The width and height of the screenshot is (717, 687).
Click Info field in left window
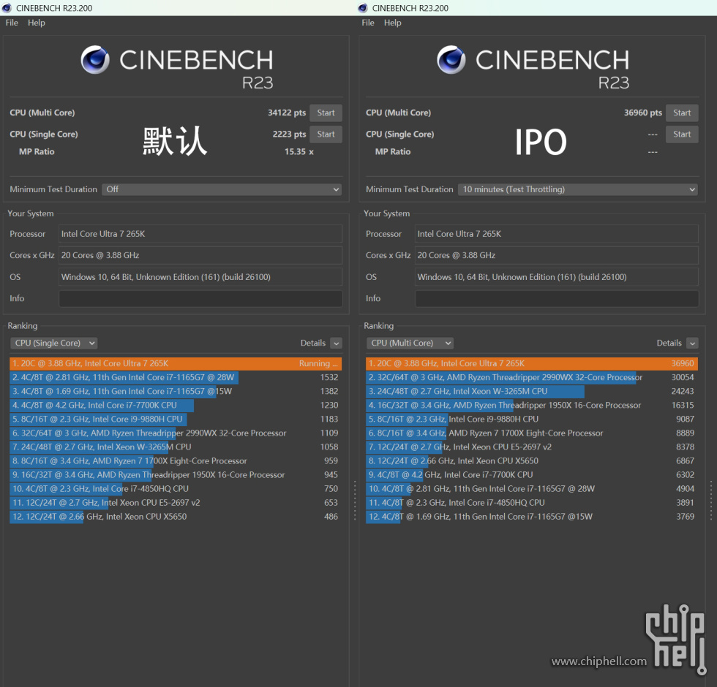pos(200,298)
